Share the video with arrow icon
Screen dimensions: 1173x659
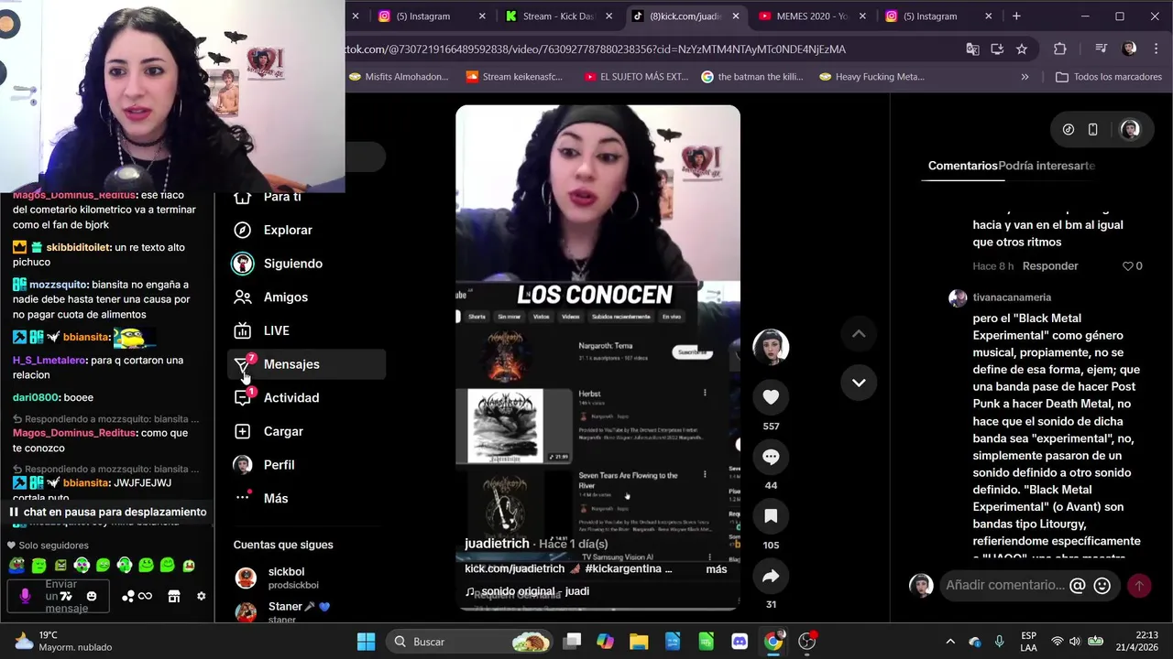(x=771, y=576)
